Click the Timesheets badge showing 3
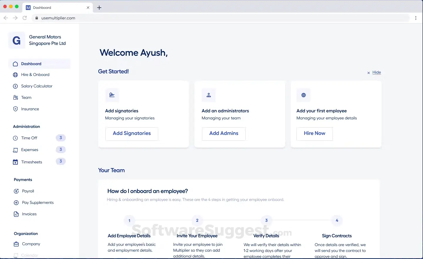Viewport: 423px width, 259px height. pos(61,161)
